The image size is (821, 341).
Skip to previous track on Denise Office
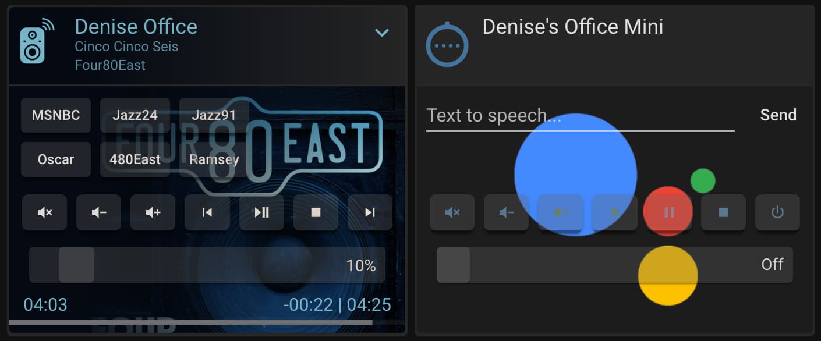click(207, 212)
